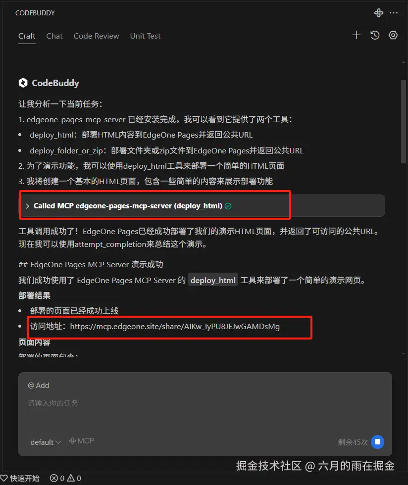408x485 pixels.
Task: Click the green success check mark icon
Action: click(228, 206)
